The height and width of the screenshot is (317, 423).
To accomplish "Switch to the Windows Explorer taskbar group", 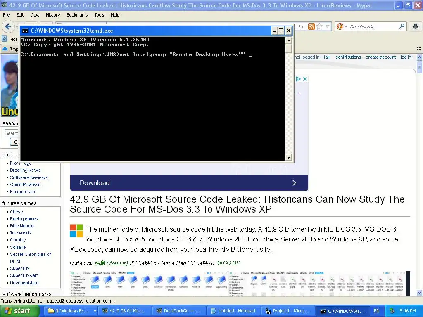I will tap(71, 311).
